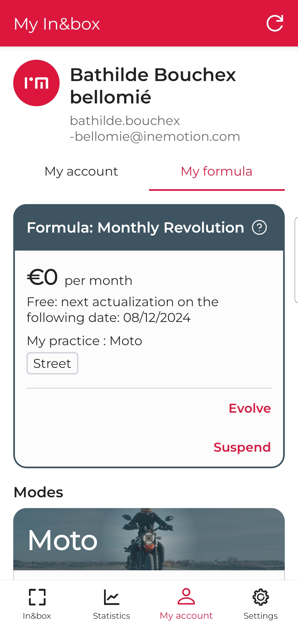Tap the email address under the name
This screenshot has width=298, height=627.
click(x=155, y=128)
